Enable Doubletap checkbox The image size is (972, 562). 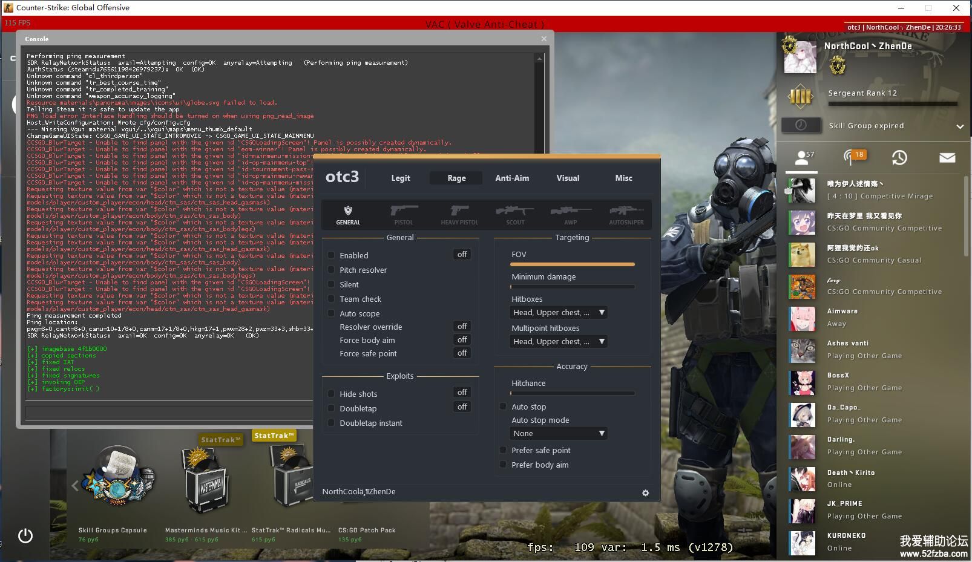point(331,408)
